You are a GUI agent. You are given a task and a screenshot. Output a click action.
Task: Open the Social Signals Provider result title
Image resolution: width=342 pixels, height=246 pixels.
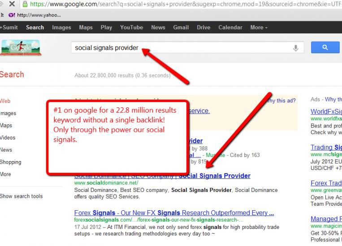pos(162,176)
